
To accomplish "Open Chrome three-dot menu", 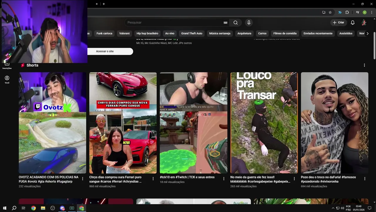I will click(372, 12).
